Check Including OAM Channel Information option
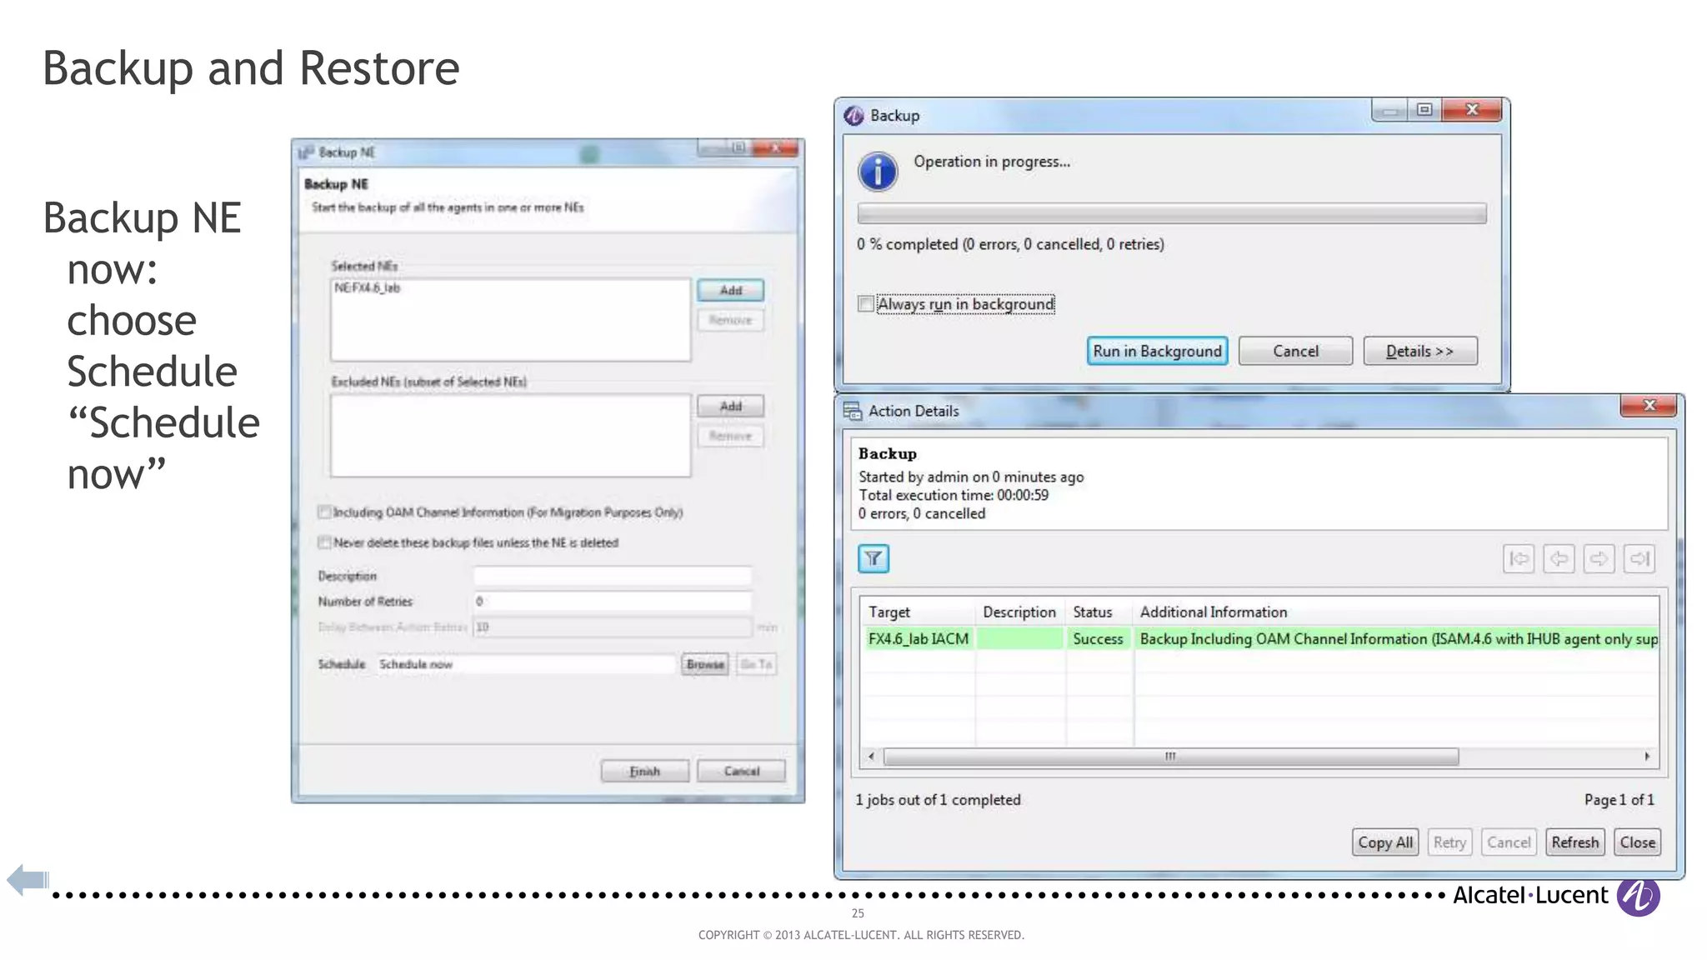The height and width of the screenshot is (960, 1707). click(x=324, y=512)
